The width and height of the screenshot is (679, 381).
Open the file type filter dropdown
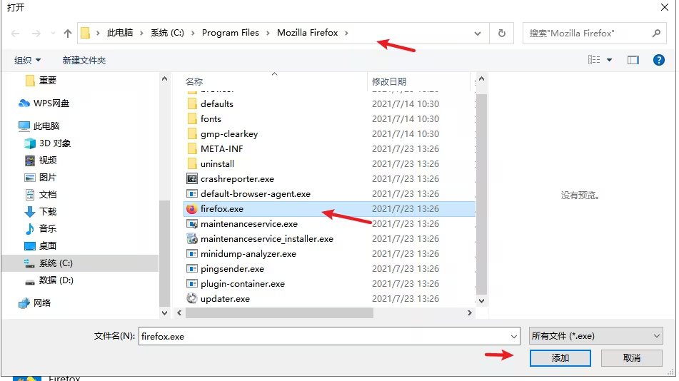click(595, 336)
